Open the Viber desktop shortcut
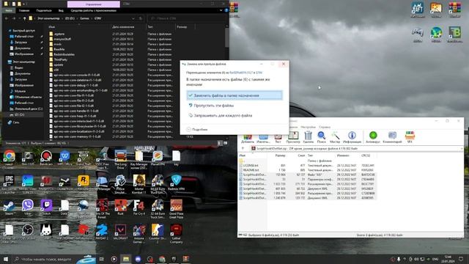Screen dimensions: 469x264 point(28,207)
